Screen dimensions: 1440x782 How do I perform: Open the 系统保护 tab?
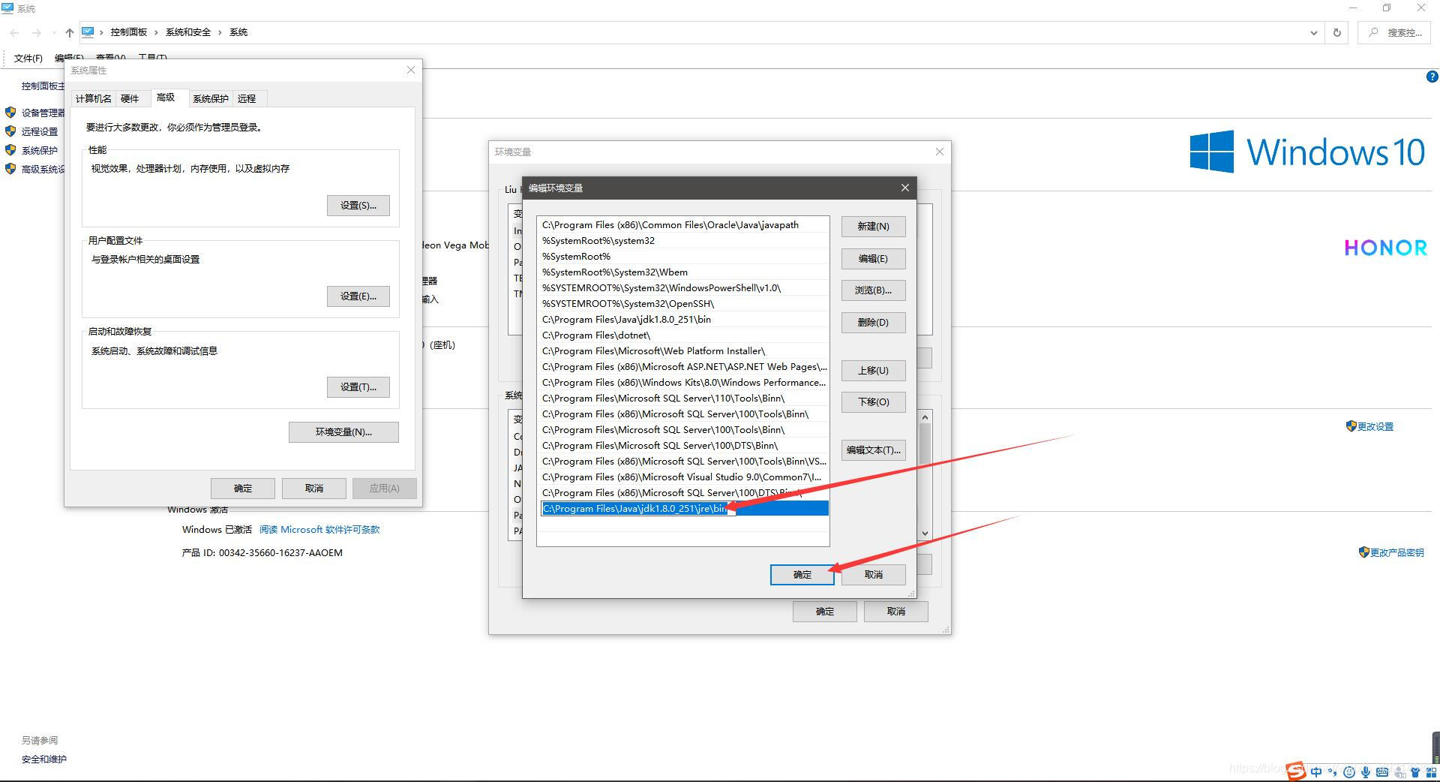(x=210, y=98)
